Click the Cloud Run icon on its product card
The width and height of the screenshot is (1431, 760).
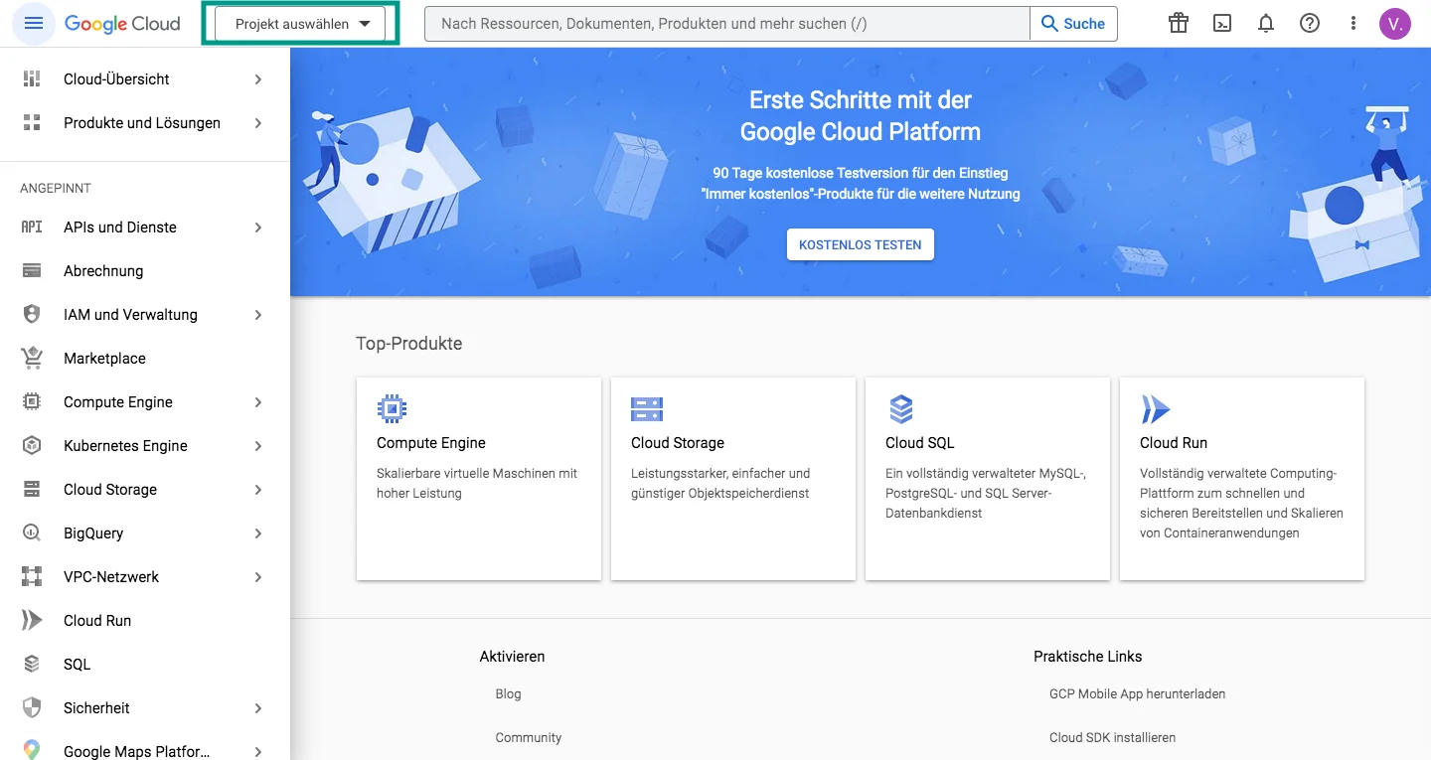(1156, 408)
